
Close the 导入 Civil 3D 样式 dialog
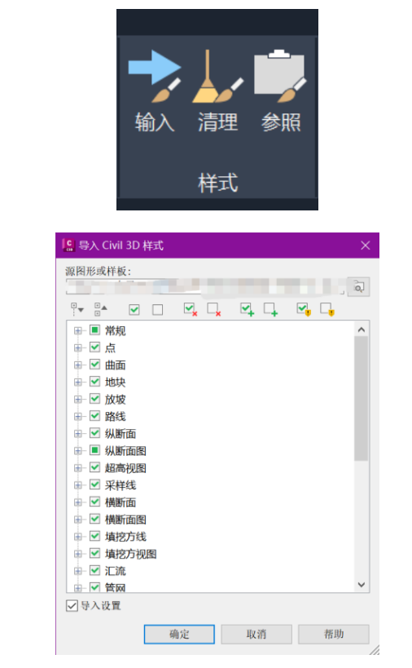[366, 246]
